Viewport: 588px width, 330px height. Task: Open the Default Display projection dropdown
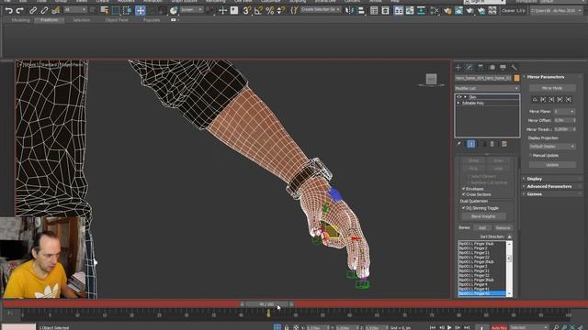552,147
